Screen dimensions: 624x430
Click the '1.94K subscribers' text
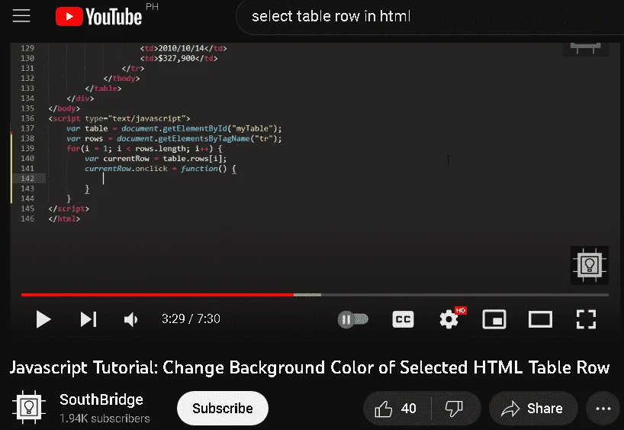(105, 419)
